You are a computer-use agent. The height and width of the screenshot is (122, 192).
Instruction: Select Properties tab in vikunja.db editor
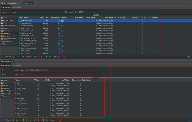[6, 65]
